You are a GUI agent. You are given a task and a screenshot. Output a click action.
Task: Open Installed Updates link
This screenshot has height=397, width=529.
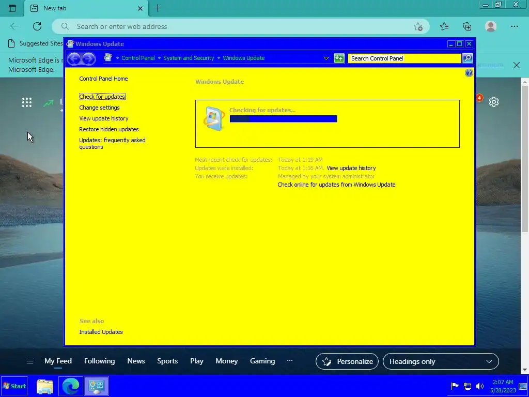tap(101, 332)
